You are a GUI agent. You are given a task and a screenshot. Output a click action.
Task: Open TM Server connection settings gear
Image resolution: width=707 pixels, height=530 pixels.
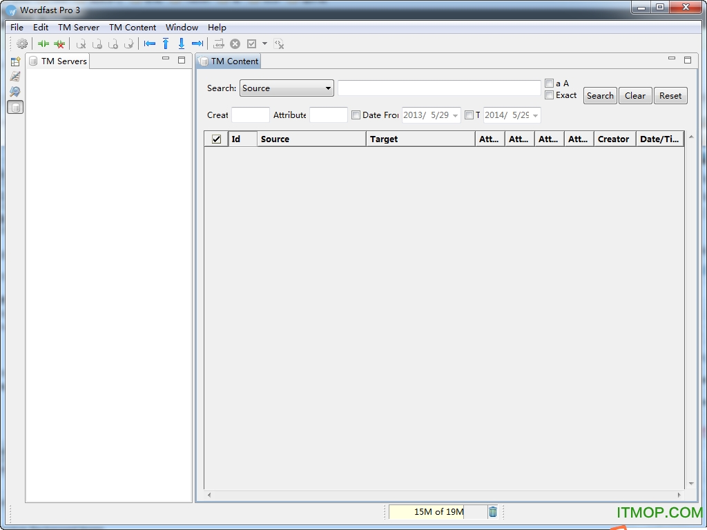click(22, 43)
